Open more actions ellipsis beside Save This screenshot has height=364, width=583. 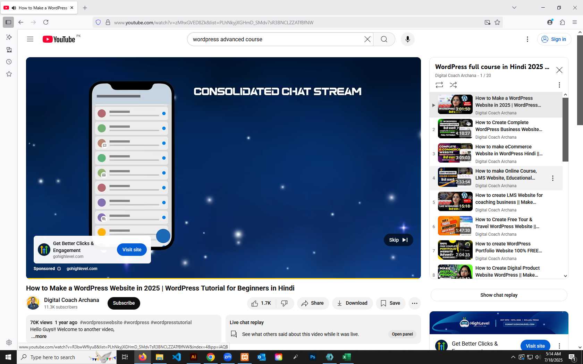[415, 303]
